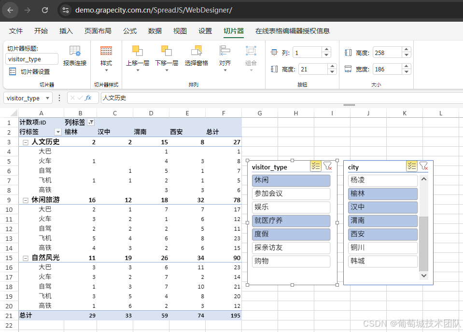Select 汉中 in the city slicer
Image resolution: width=463 pixels, height=332 pixels.
(x=383, y=207)
